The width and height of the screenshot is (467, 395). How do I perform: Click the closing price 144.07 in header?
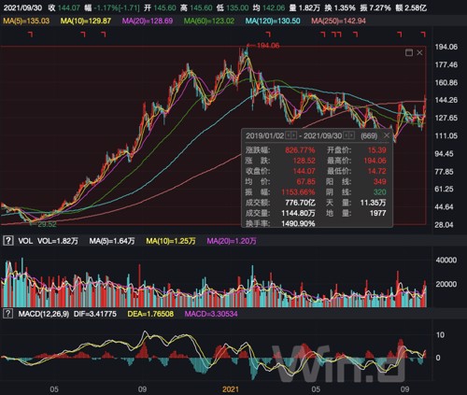69,7
